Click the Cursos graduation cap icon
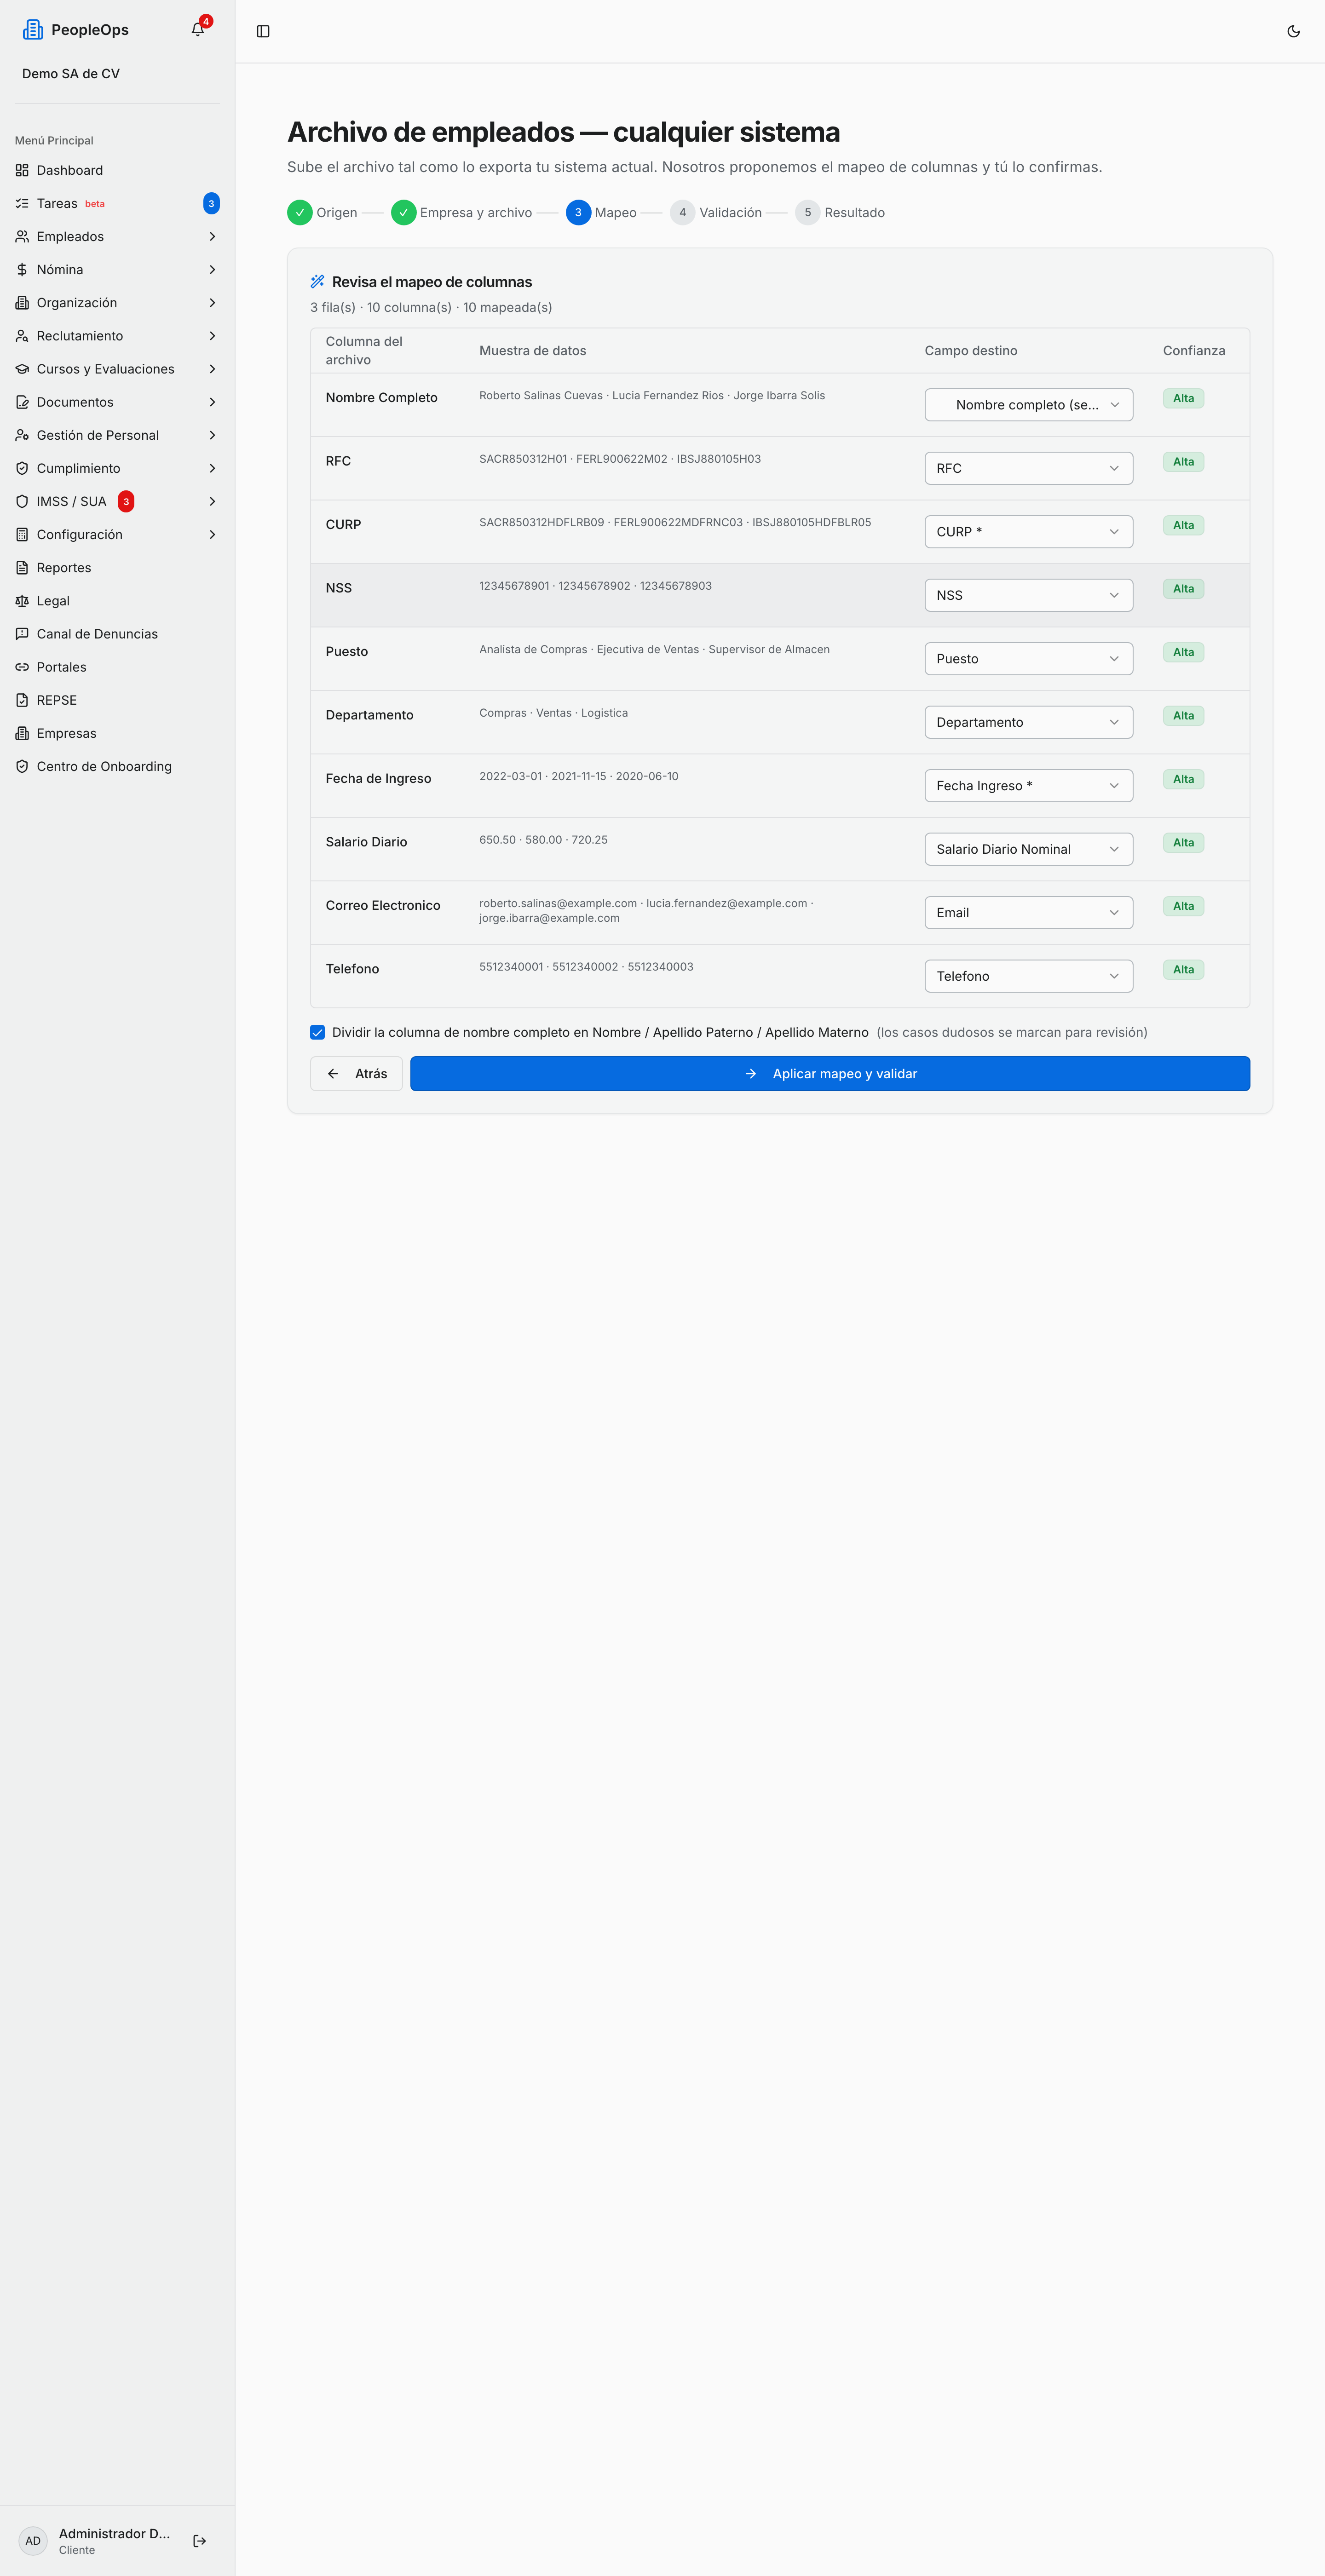 (x=22, y=369)
